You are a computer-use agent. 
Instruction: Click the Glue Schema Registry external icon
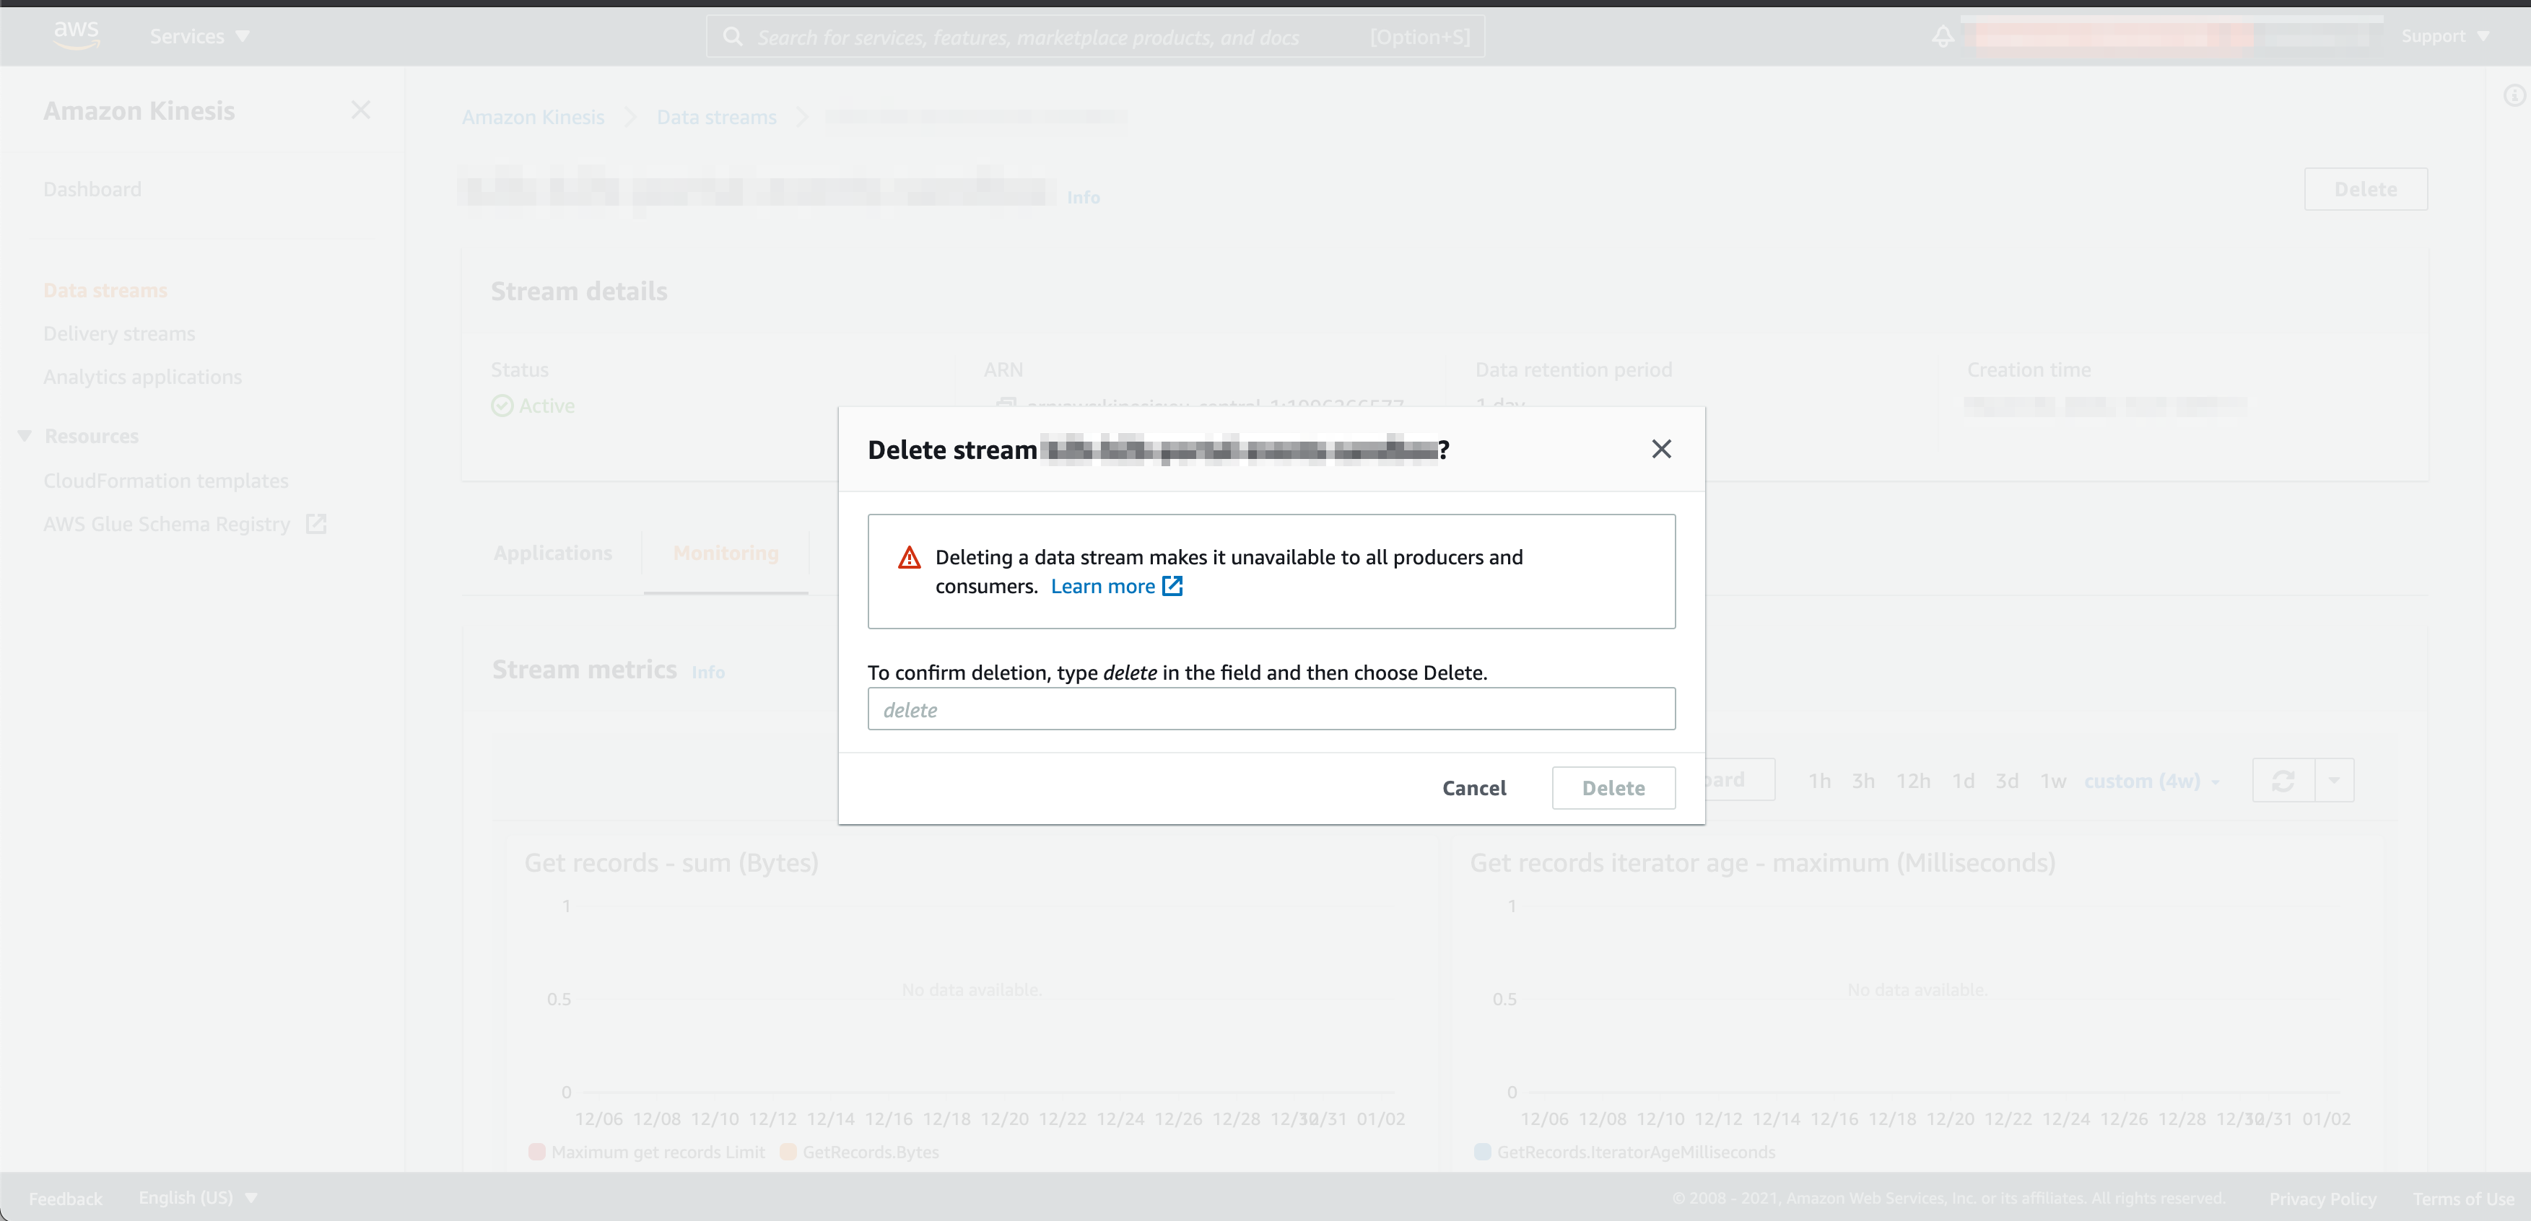(x=315, y=524)
